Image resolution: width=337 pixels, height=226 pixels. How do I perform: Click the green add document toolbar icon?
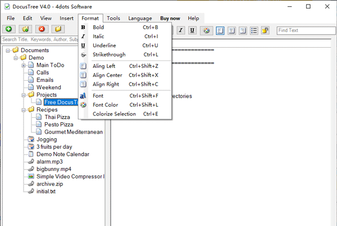(9, 29)
